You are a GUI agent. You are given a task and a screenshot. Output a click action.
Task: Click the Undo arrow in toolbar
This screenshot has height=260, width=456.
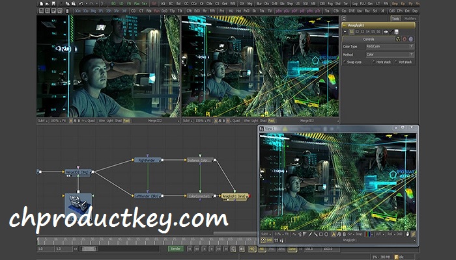[81, 4]
